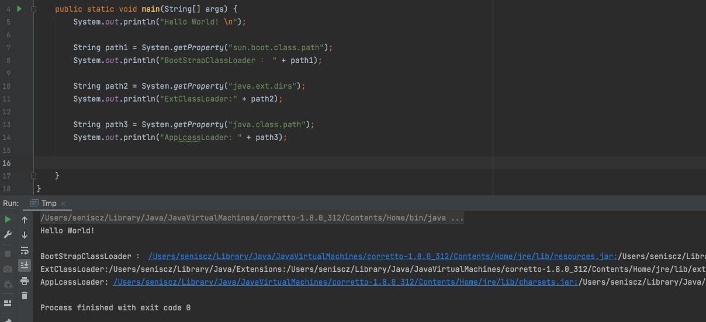This screenshot has height=322, width=706.
Task: Click the "java.ext.dirs" string literal
Action: (x=265, y=86)
